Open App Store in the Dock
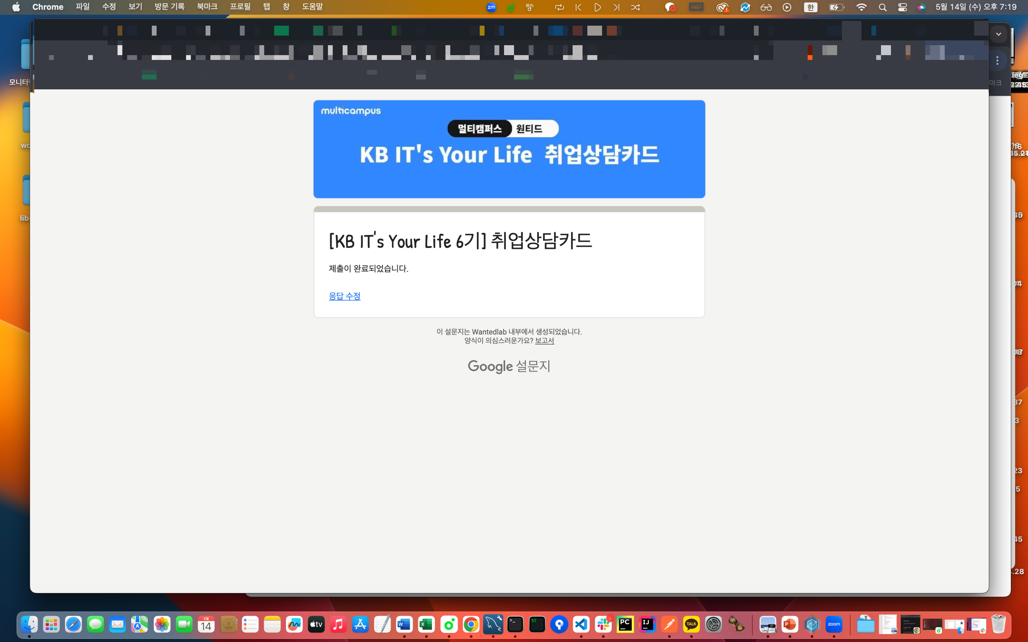The width and height of the screenshot is (1028, 642). tap(360, 624)
